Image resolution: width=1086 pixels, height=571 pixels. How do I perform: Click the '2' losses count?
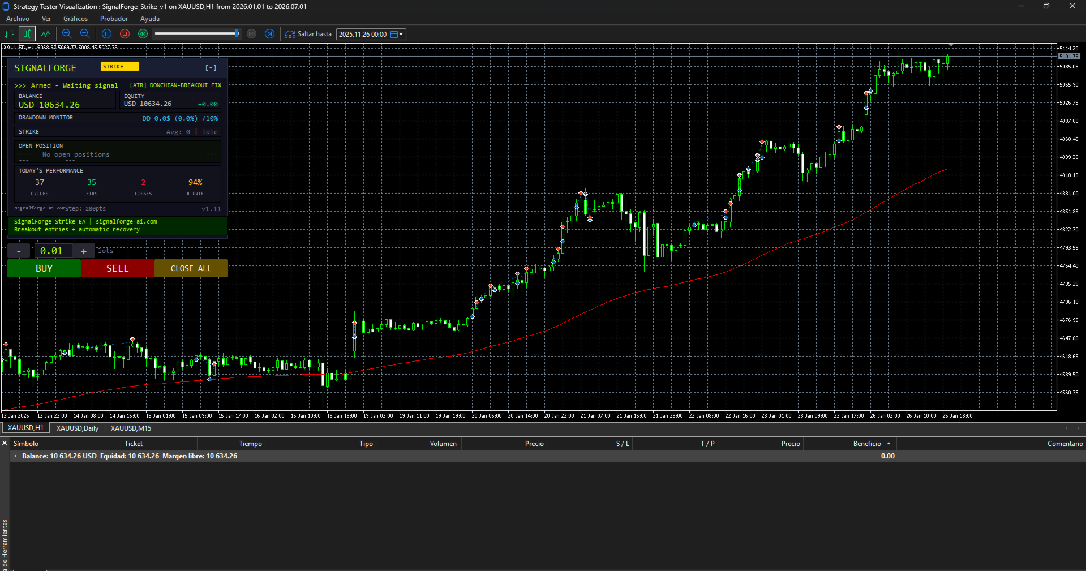click(143, 182)
